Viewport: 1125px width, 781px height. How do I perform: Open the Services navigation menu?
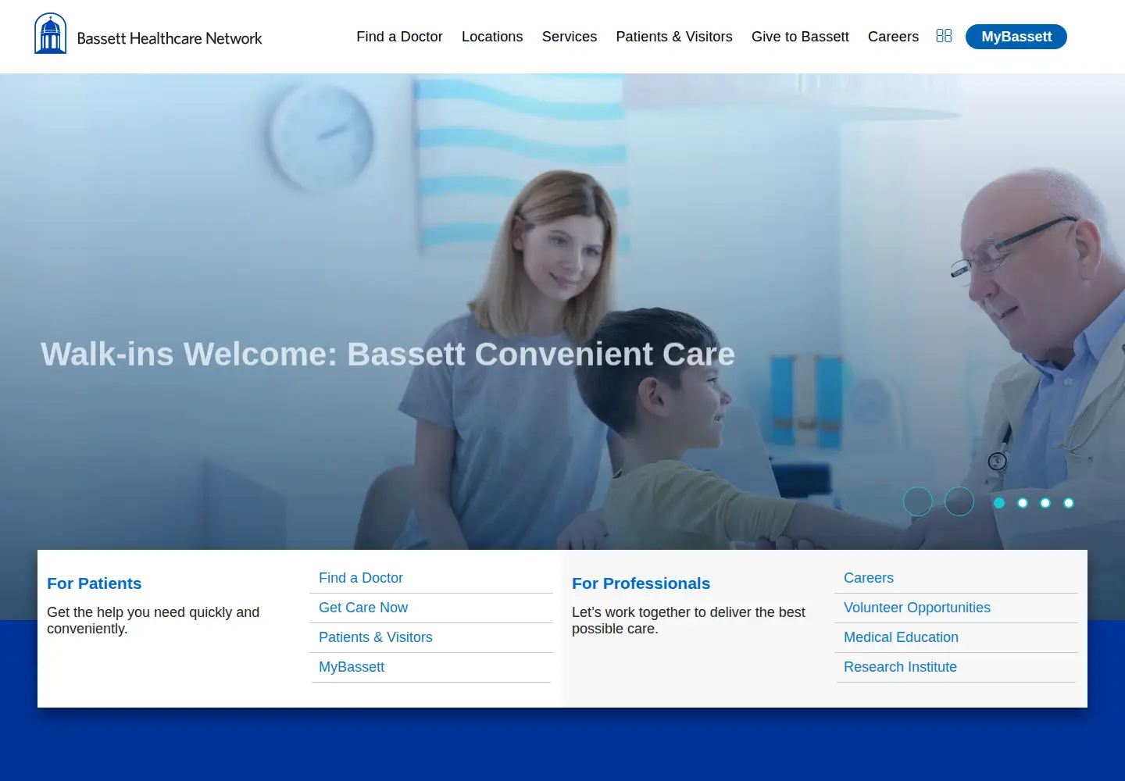[570, 37]
